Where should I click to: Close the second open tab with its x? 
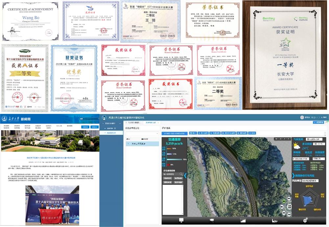pyautogui.click(x=158, y=123)
